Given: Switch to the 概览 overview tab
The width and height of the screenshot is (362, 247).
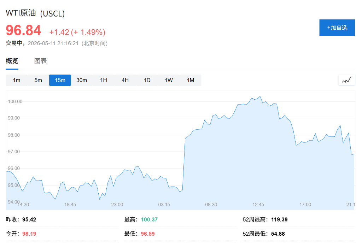Looking at the screenshot, I should (x=12, y=61).
